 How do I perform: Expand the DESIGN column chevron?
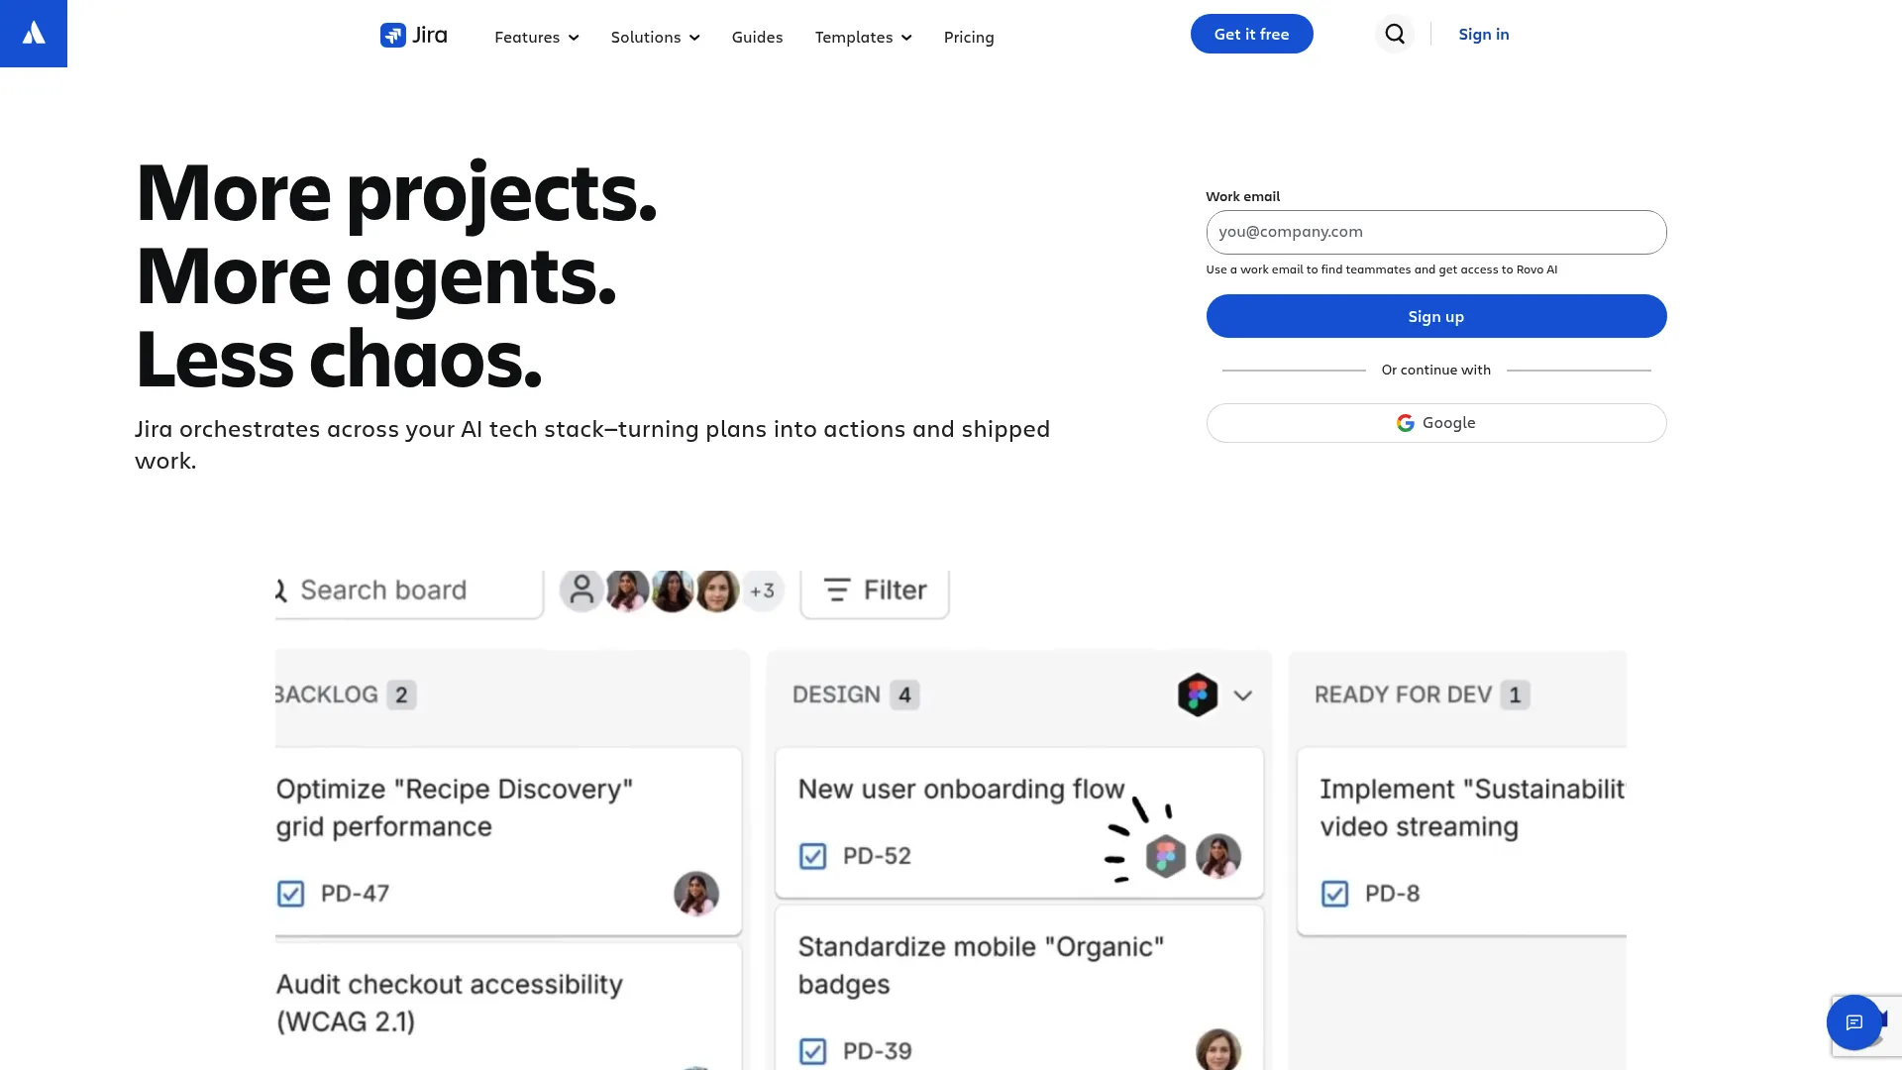coord(1243,695)
